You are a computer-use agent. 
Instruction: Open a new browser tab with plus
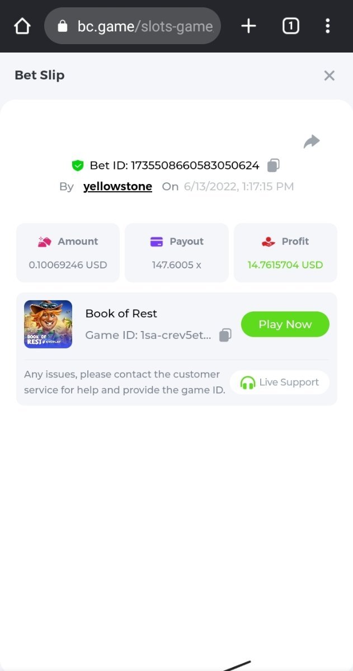(x=248, y=26)
